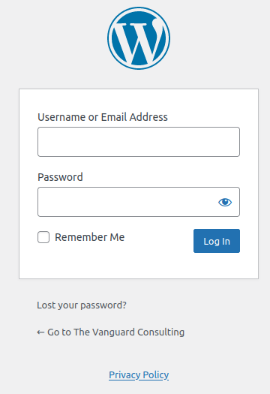The height and width of the screenshot is (394, 270).
Task: Click the Password label text
Action: pyautogui.click(x=60, y=177)
